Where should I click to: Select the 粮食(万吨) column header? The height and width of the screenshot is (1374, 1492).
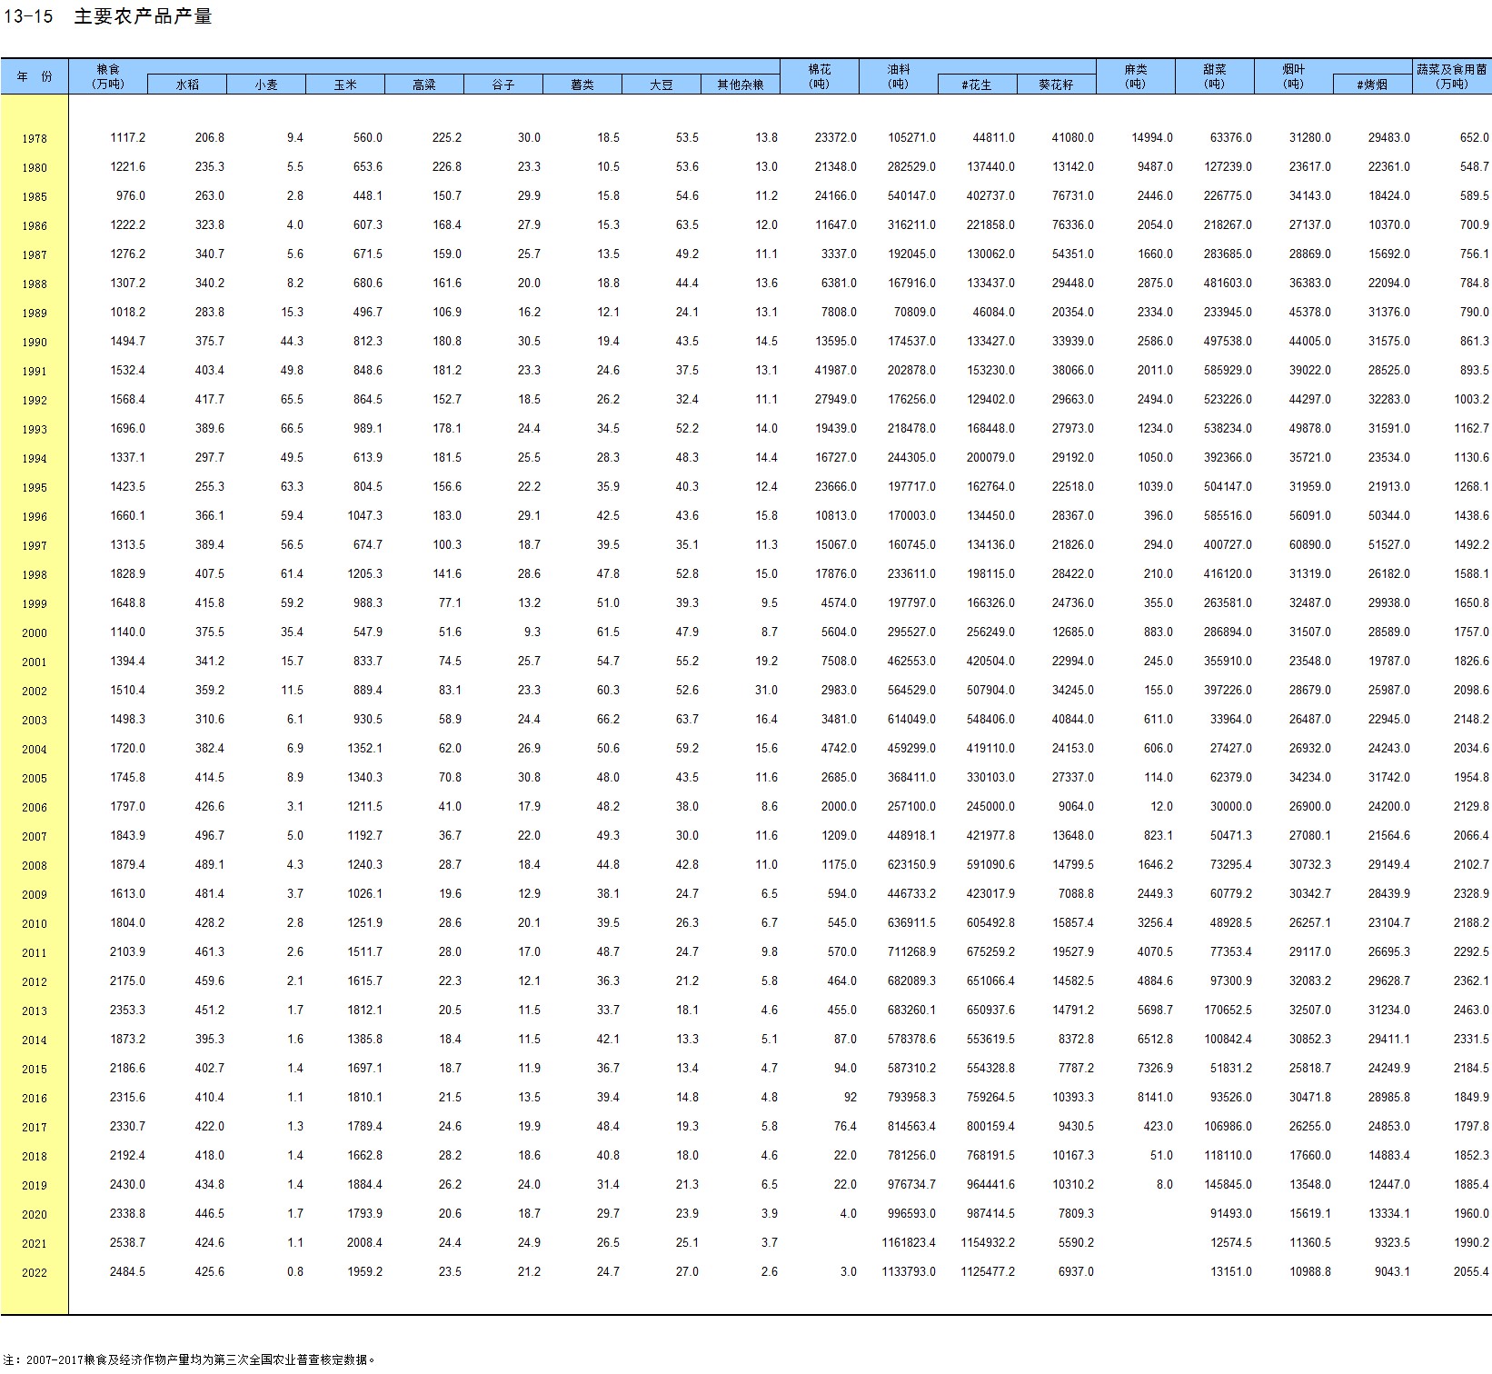tap(108, 76)
